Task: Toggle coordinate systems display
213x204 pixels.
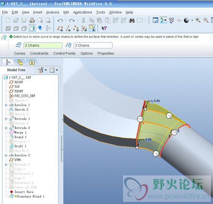Action: pos(84,29)
